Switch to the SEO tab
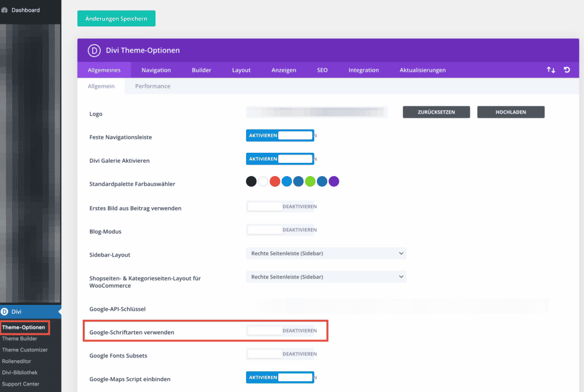 click(322, 70)
